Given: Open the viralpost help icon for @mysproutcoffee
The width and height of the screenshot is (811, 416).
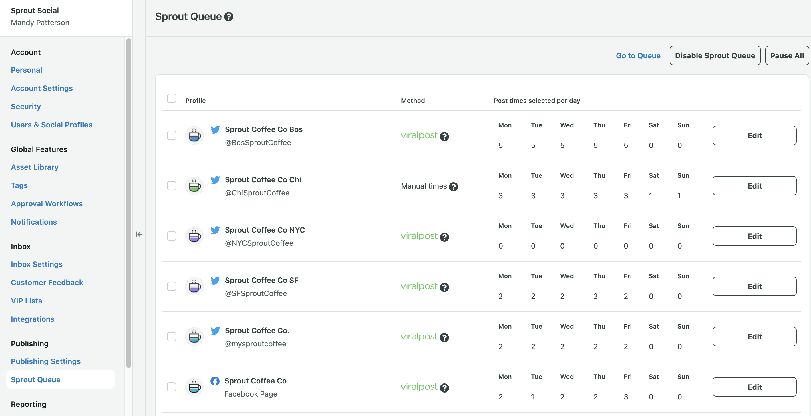Looking at the screenshot, I should pyautogui.click(x=444, y=338).
